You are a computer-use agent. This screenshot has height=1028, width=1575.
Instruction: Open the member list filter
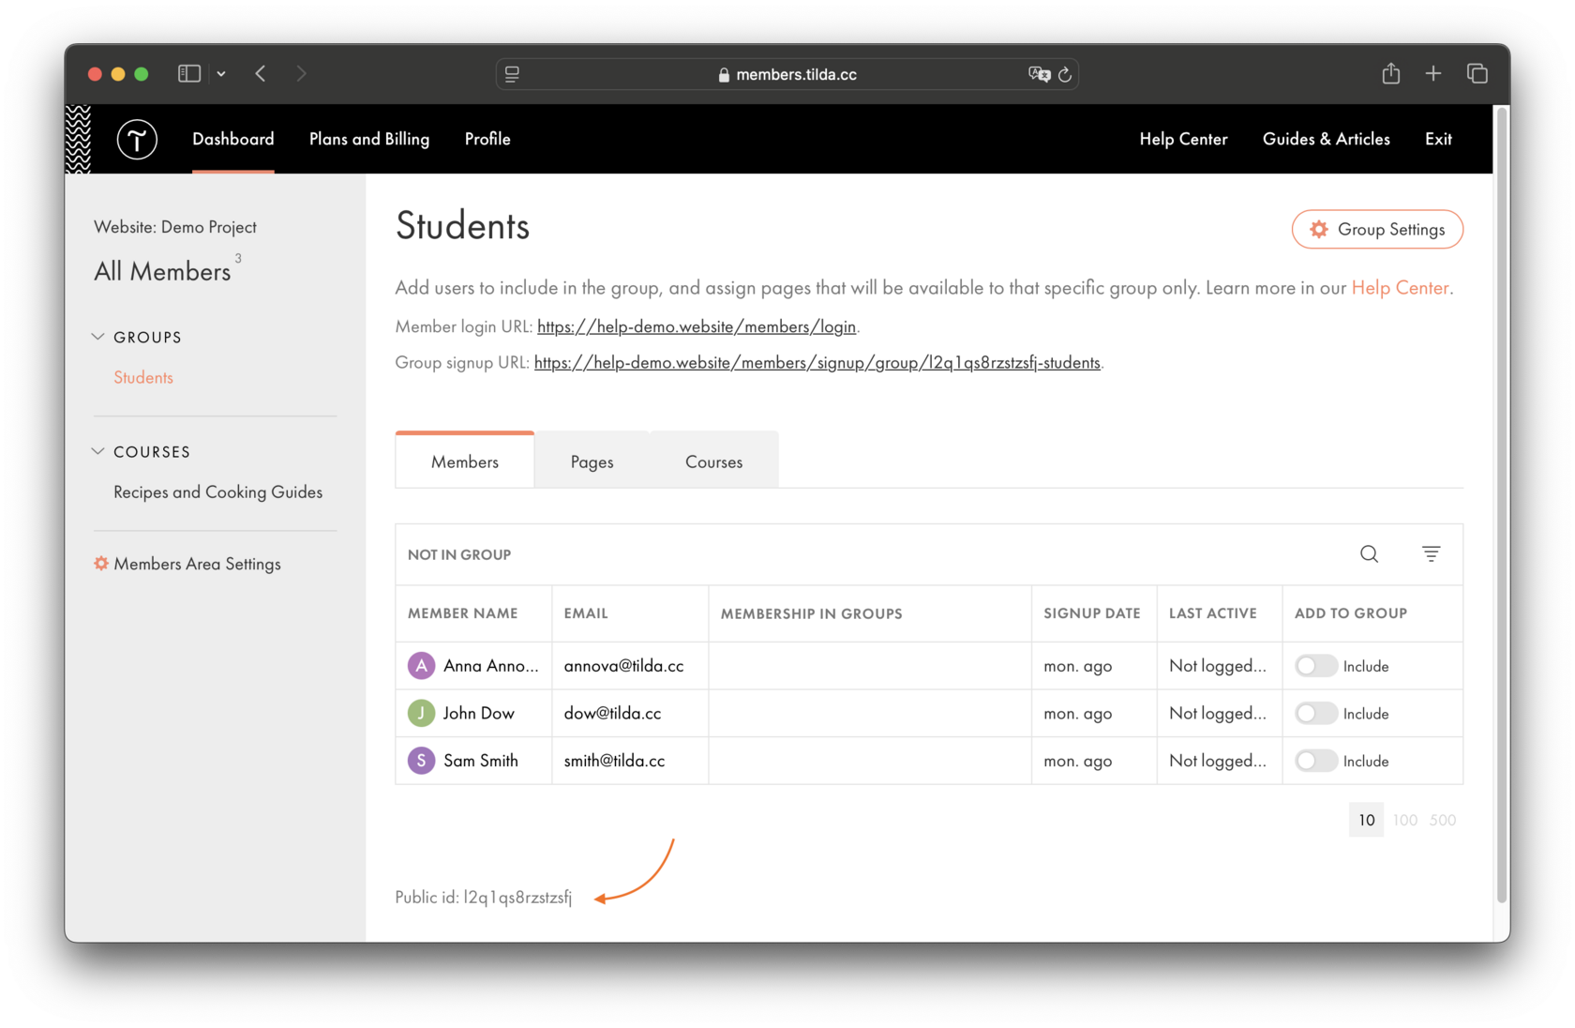1431,554
